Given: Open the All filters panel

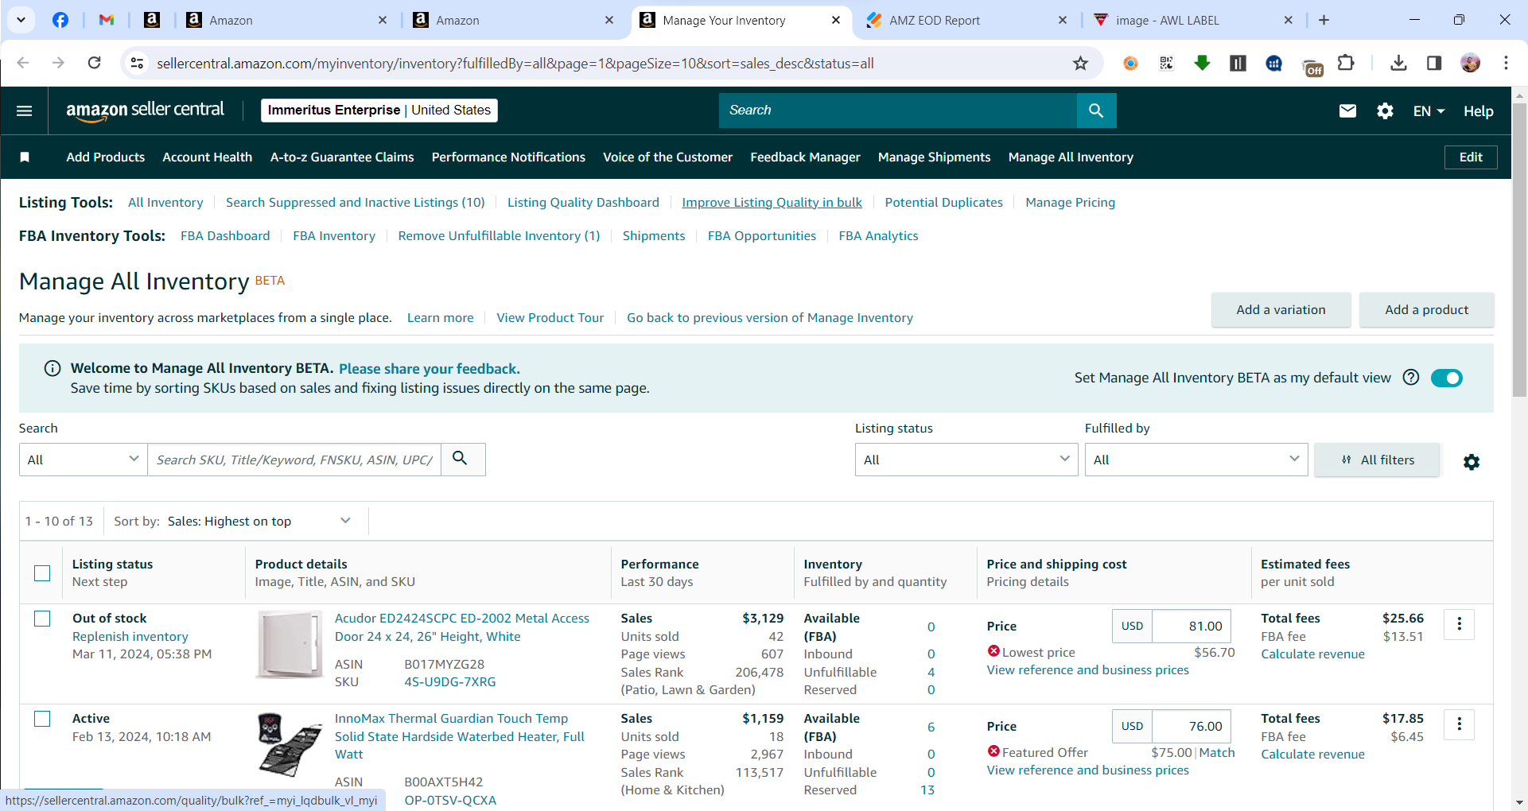Looking at the screenshot, I should (x=1378, y=460).
